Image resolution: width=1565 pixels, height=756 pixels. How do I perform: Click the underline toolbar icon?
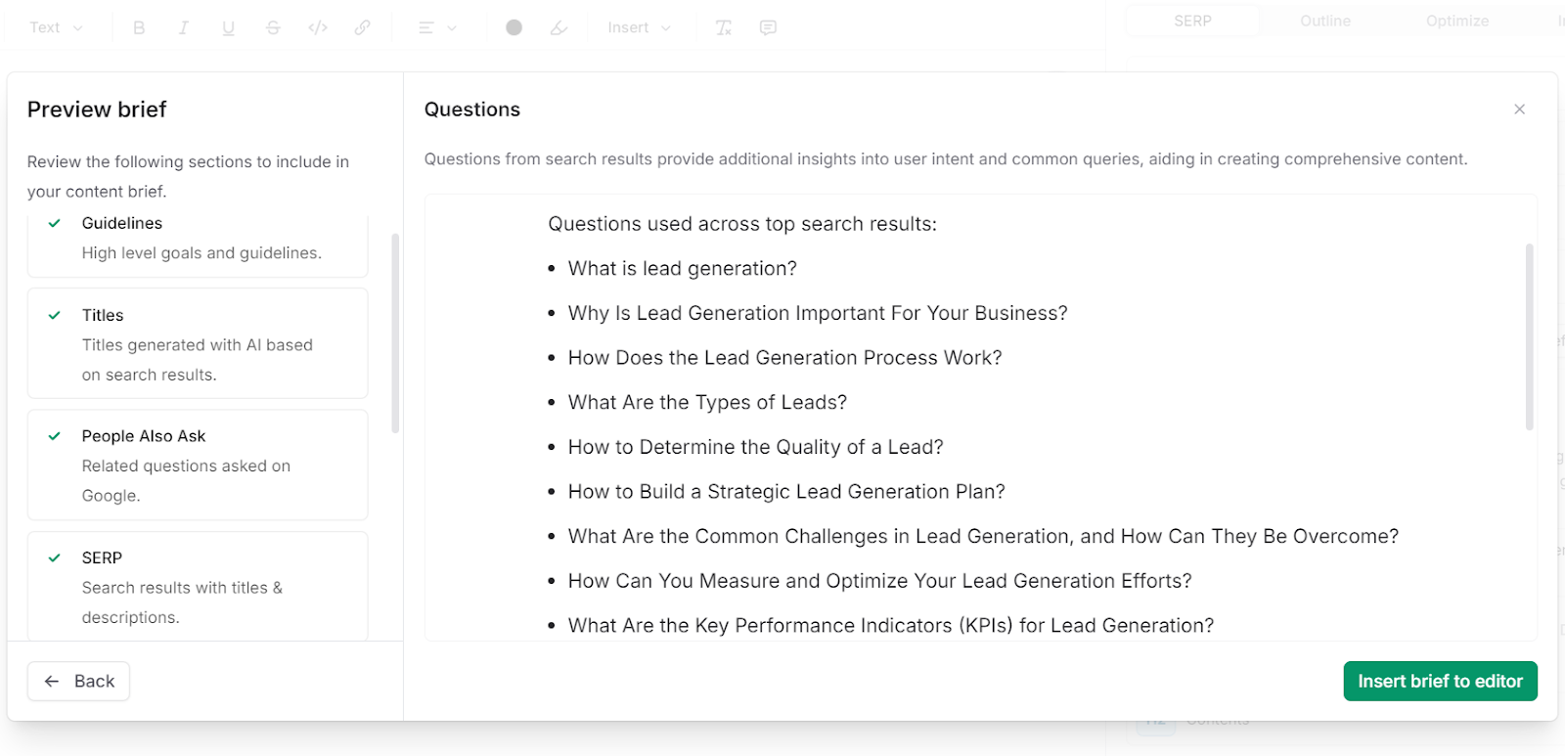228,27
